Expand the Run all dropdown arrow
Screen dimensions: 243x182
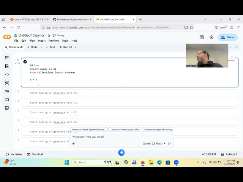pos(76,47)
